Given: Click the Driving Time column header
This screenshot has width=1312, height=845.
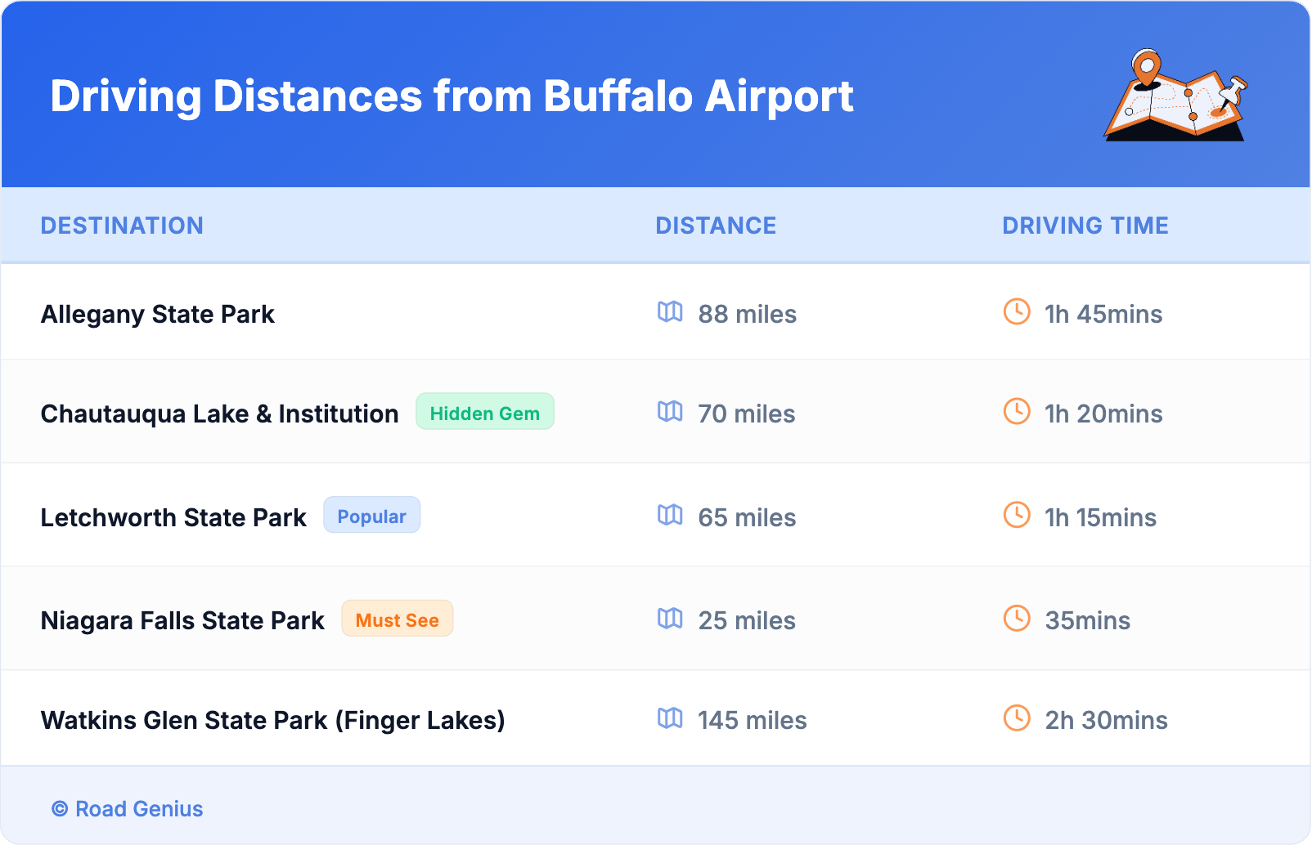Looking at the screenshot, I should 1085,226.
